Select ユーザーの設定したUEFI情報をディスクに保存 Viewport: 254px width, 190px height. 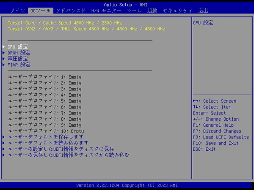[x=61, y=149]
